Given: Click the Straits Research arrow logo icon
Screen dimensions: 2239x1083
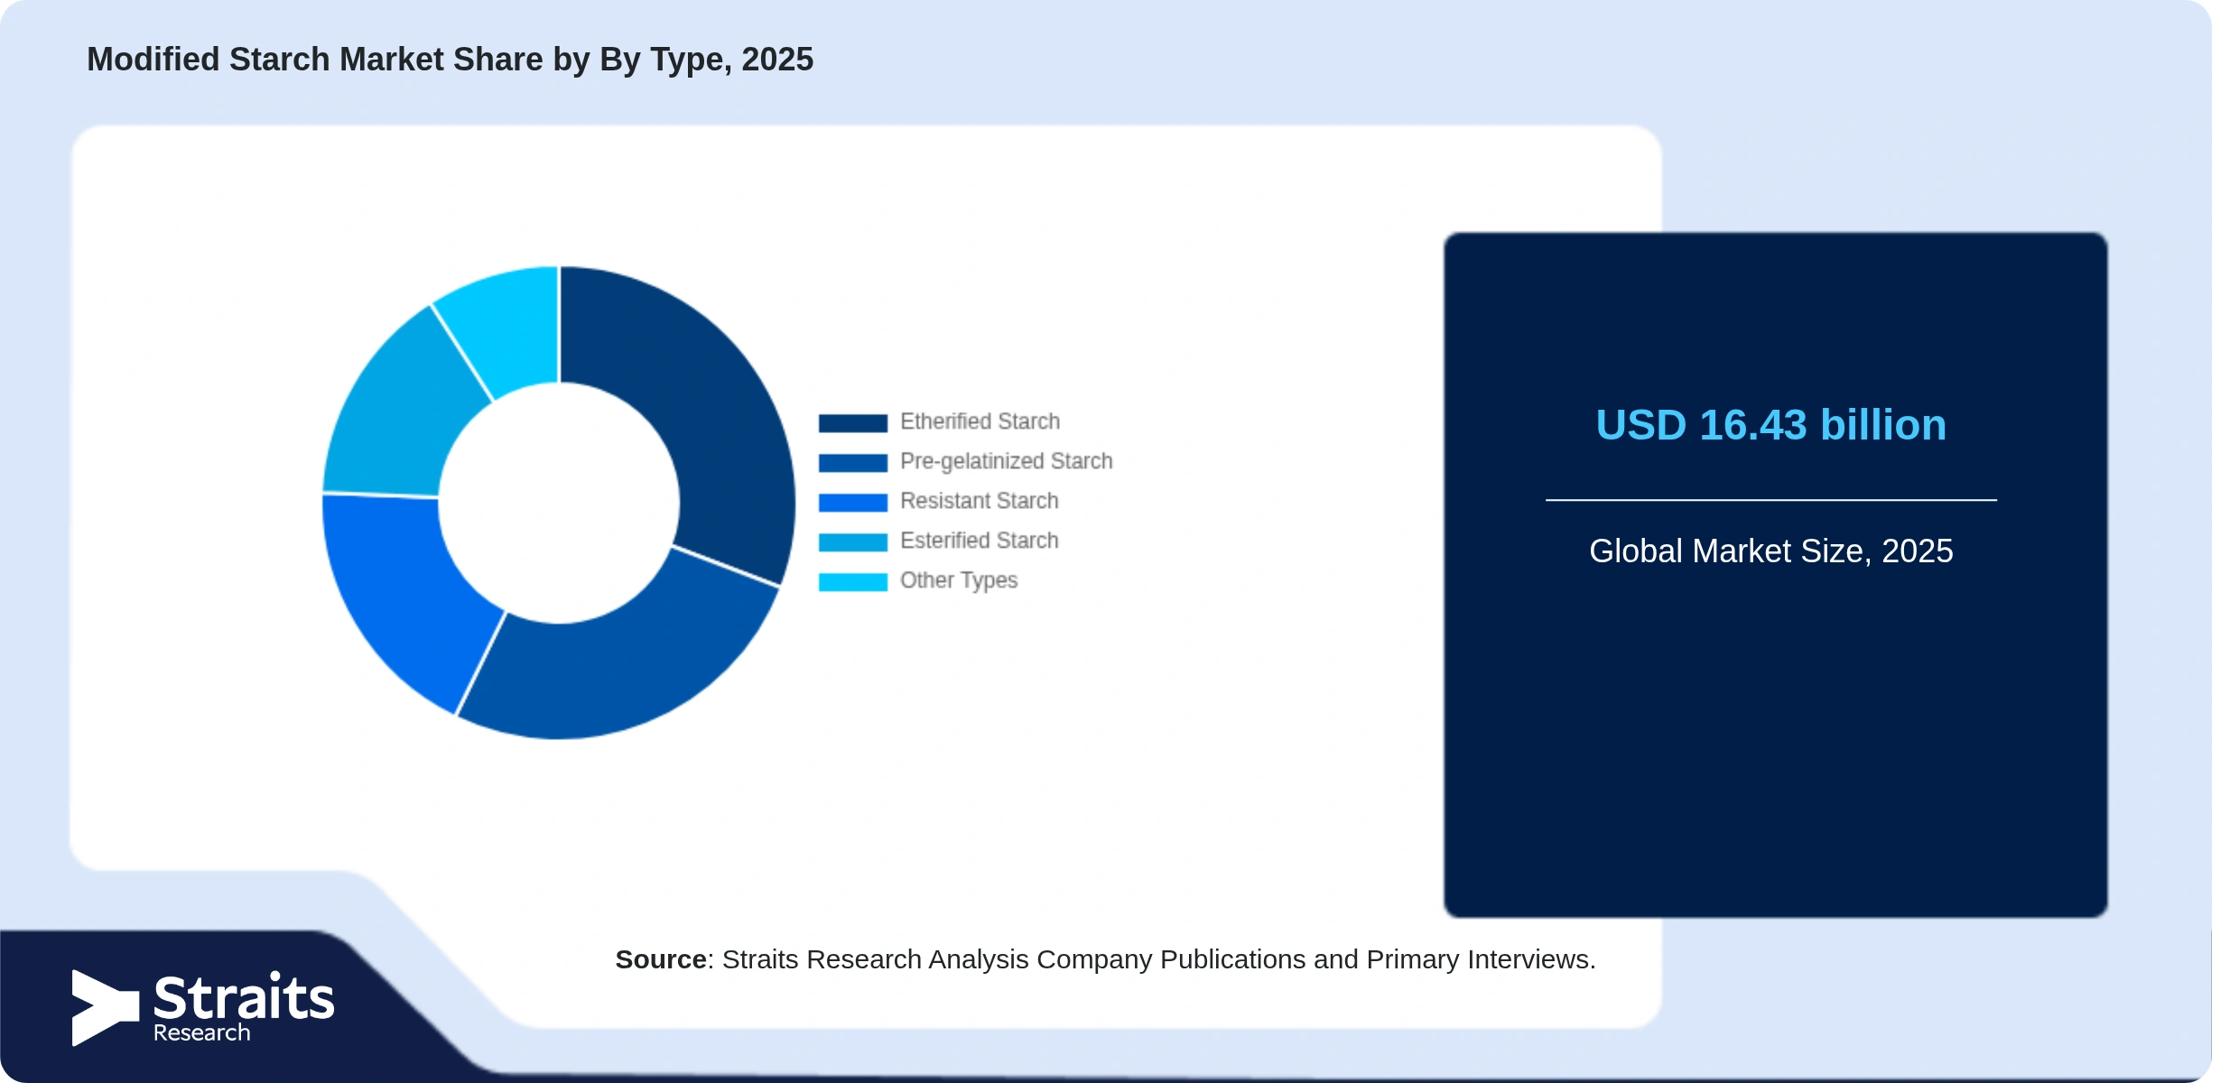Looking at the screenshot, I should [105, 1008].
